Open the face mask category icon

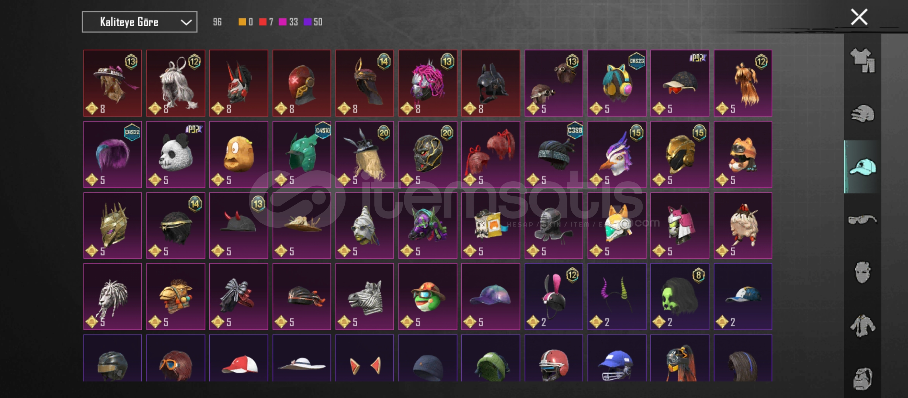(863, 272)
